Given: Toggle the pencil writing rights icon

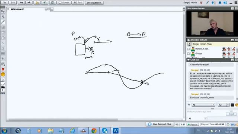Looking at the screenshot, I should point(207,3).
